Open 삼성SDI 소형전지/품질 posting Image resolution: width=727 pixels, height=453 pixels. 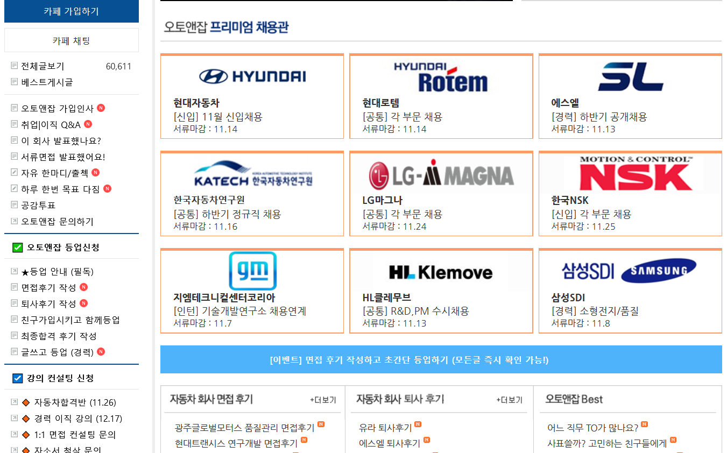(x=595, y=311)
